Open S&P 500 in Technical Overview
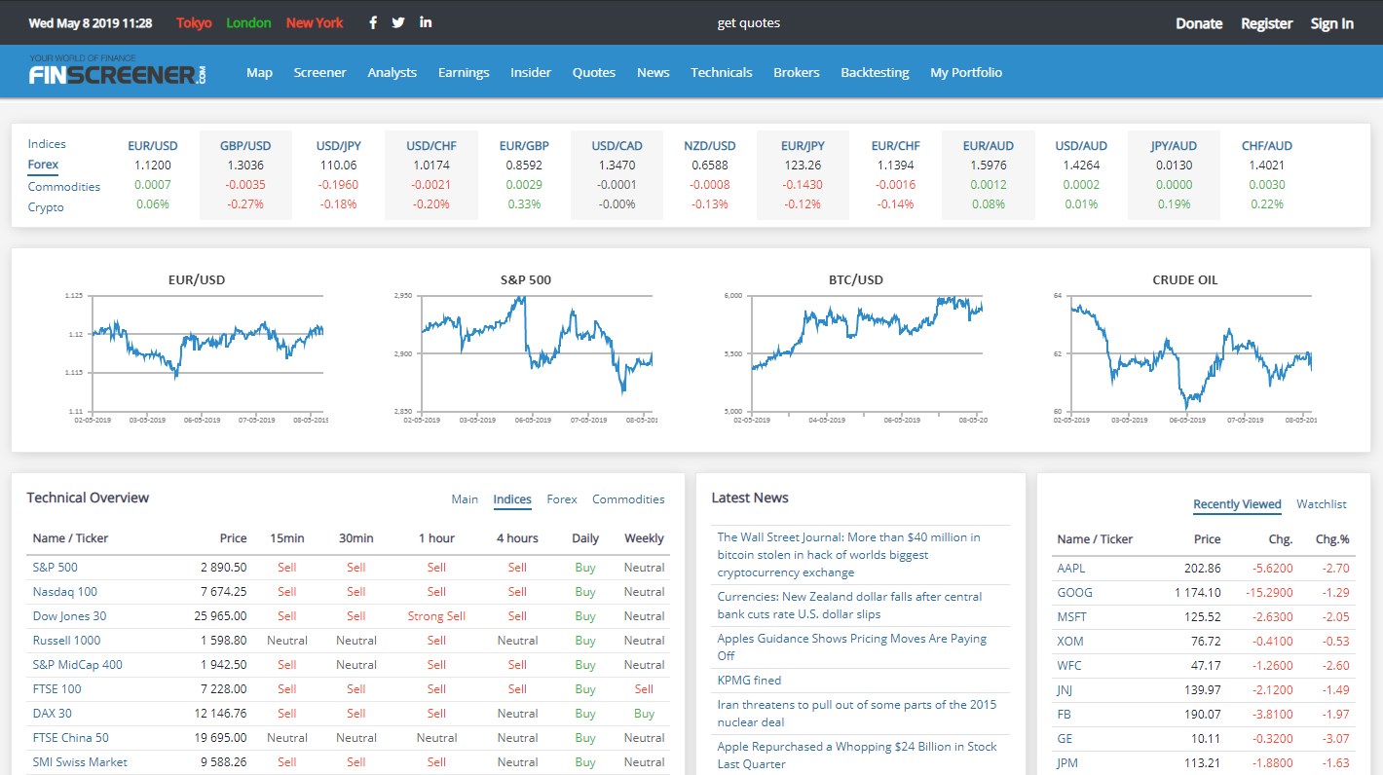 tap(56, 567)
